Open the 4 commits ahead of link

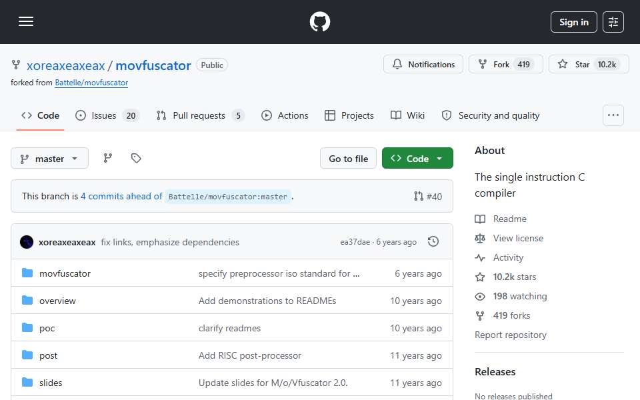click(x=121, y=196)
